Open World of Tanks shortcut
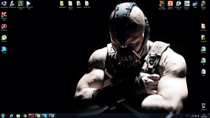The height and width of the screenshot is (118, 210). point(203,4)
